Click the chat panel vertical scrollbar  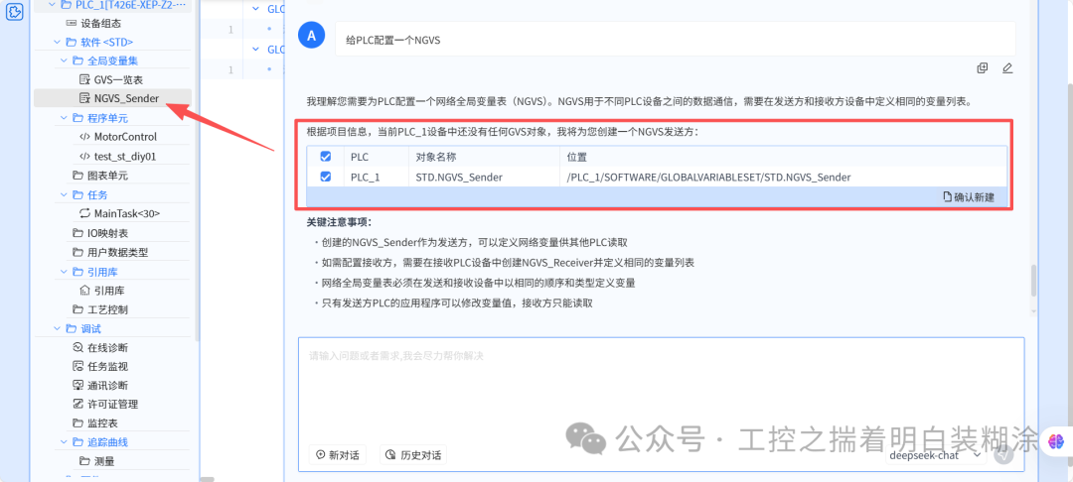click(x=1034, y=280)
